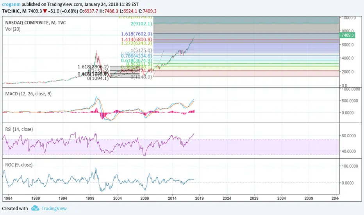Image resolution: width=364 pixels, height=215 pixels.
Task: Click the 2009 label on time axis
Action: 145,198
